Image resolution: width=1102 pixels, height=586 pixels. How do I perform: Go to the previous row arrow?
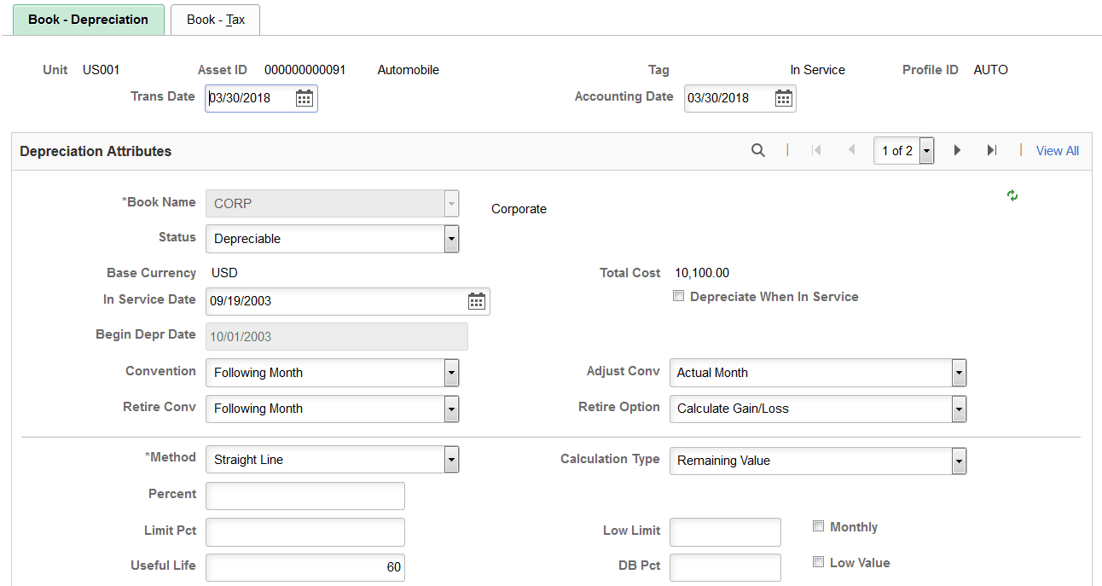click(851, 151)
